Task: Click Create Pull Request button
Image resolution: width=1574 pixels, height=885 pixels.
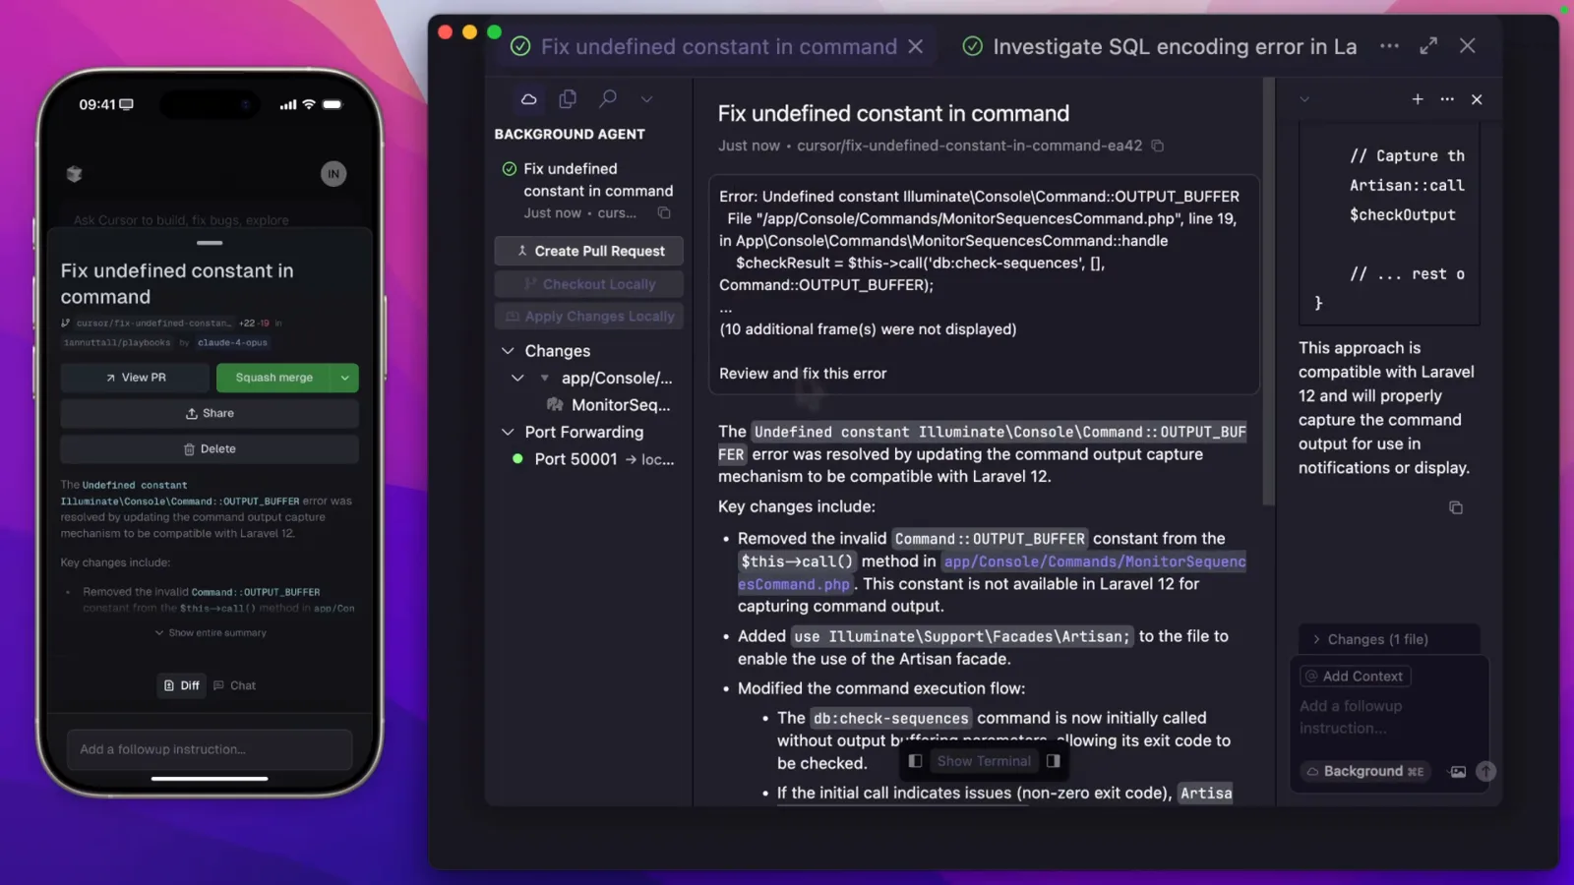Action: [x=588, y=251]
